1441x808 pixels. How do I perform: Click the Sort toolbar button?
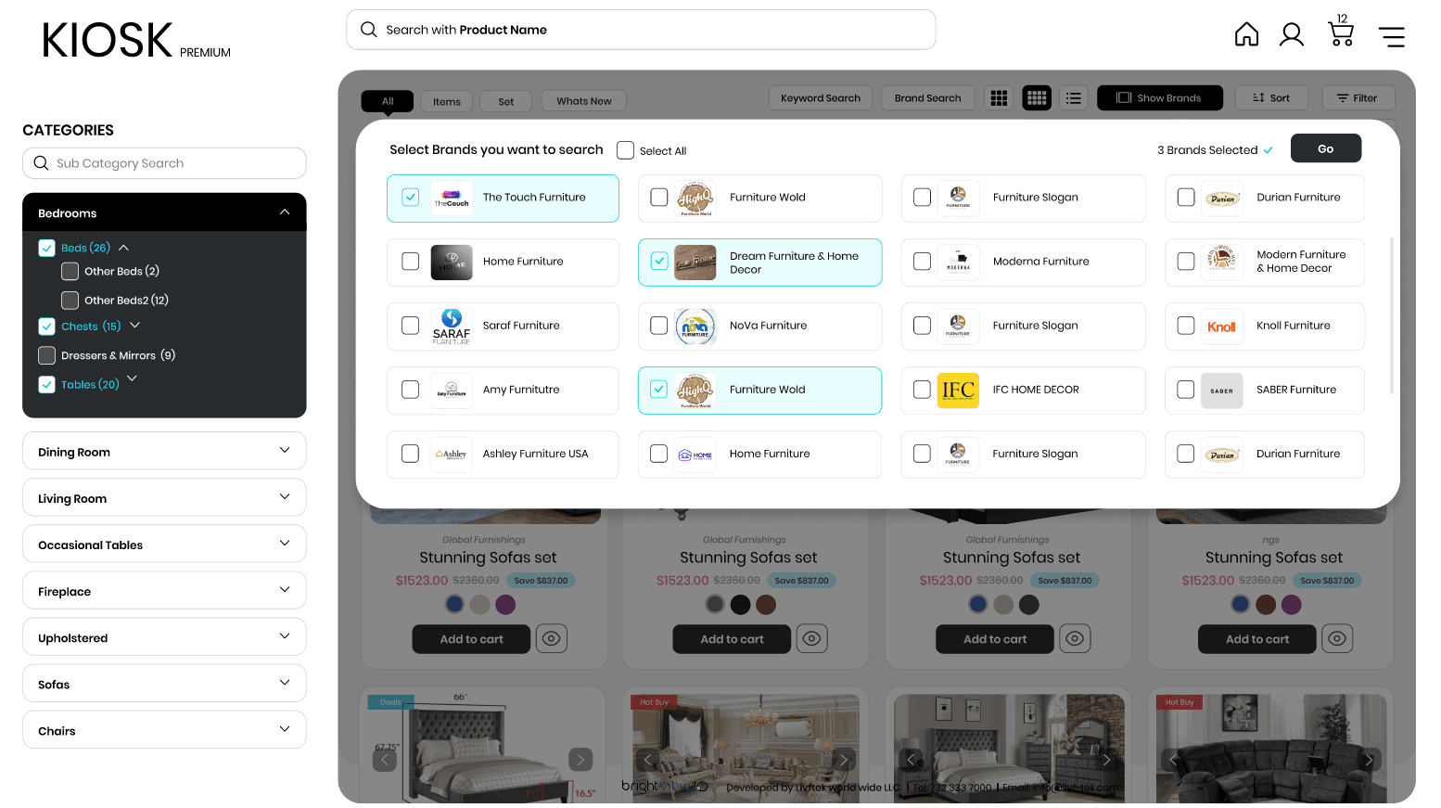coord(1270,98)
